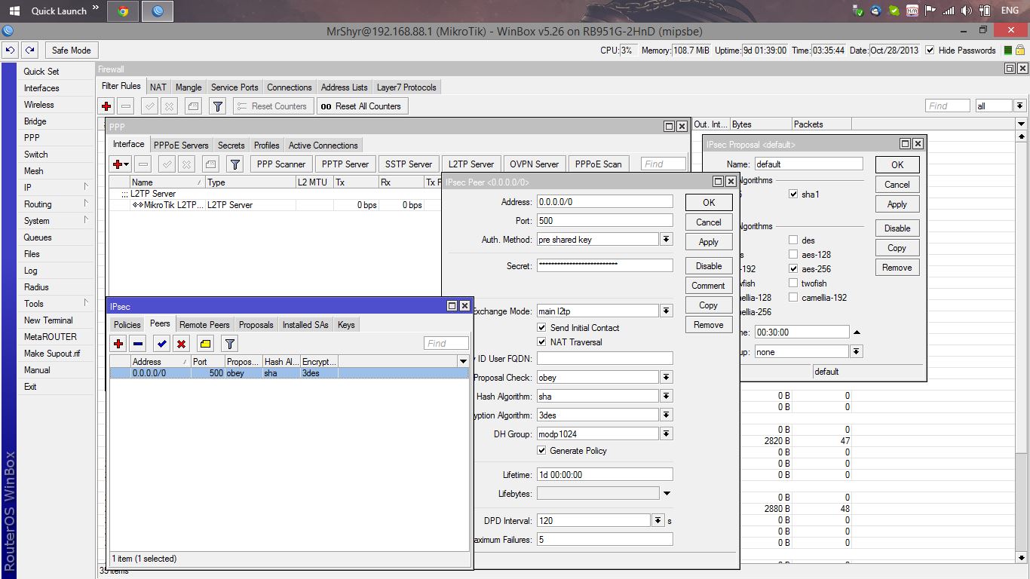Click the comment icon in Firewall toolbar
Screen dimensions: 1030x579
pyautogui.click(x=194, y=106)
